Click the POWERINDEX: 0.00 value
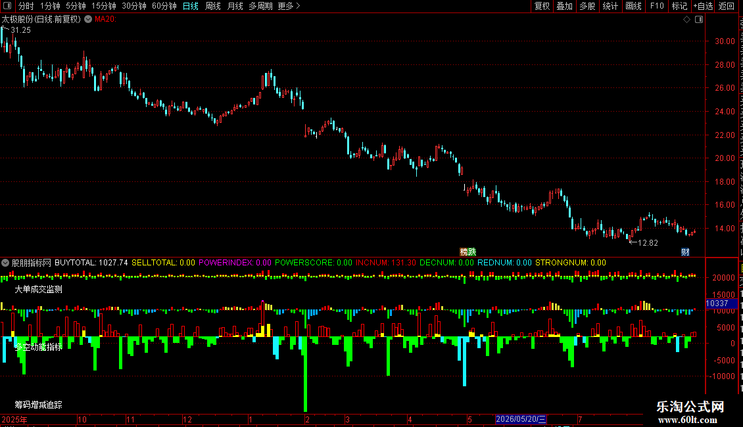 pyautogui.click(x=235, y=263)
